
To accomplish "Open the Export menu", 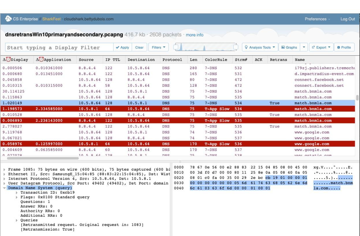I will pos(321,47).
